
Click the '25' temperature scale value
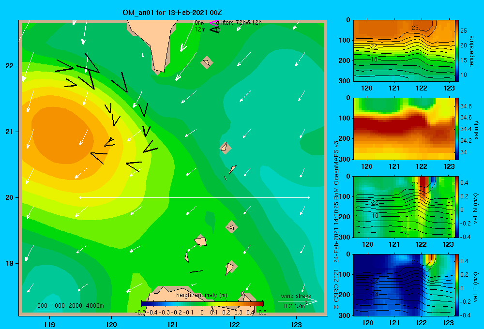[464, 31]
